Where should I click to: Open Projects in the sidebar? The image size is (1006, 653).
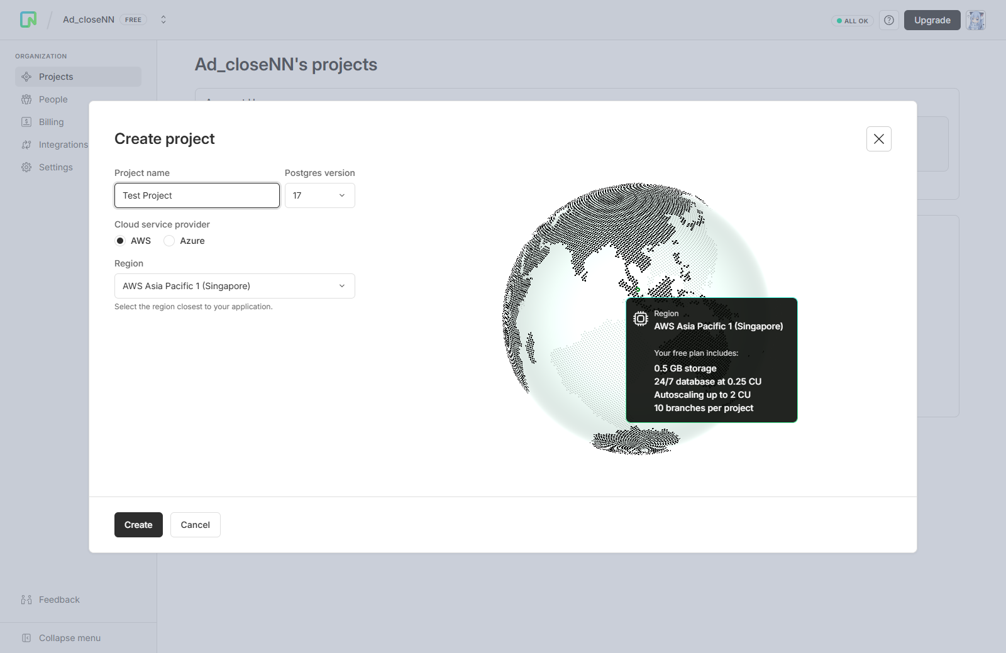pyautogui.click(x=78, y=77)
